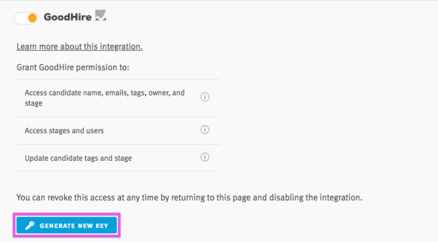Select the GoodHire title text
This screenshot has height=242, width=438.
[68, 17]
